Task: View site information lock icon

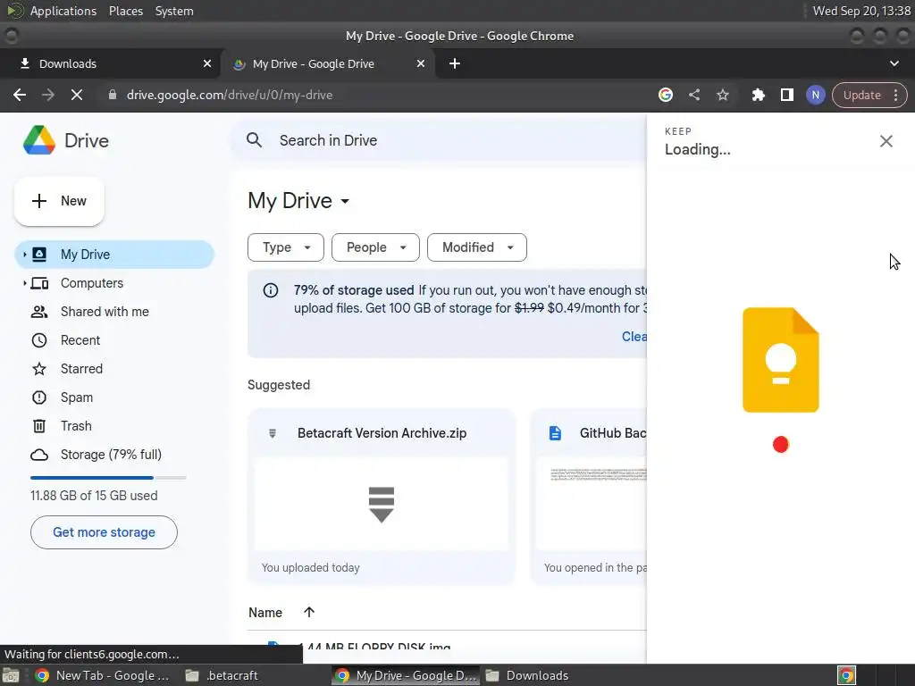Action: click(113, 95)
